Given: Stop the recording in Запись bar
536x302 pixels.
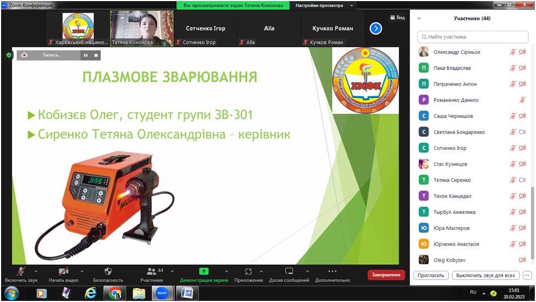Looking at the screenshot, I should 96,55.
